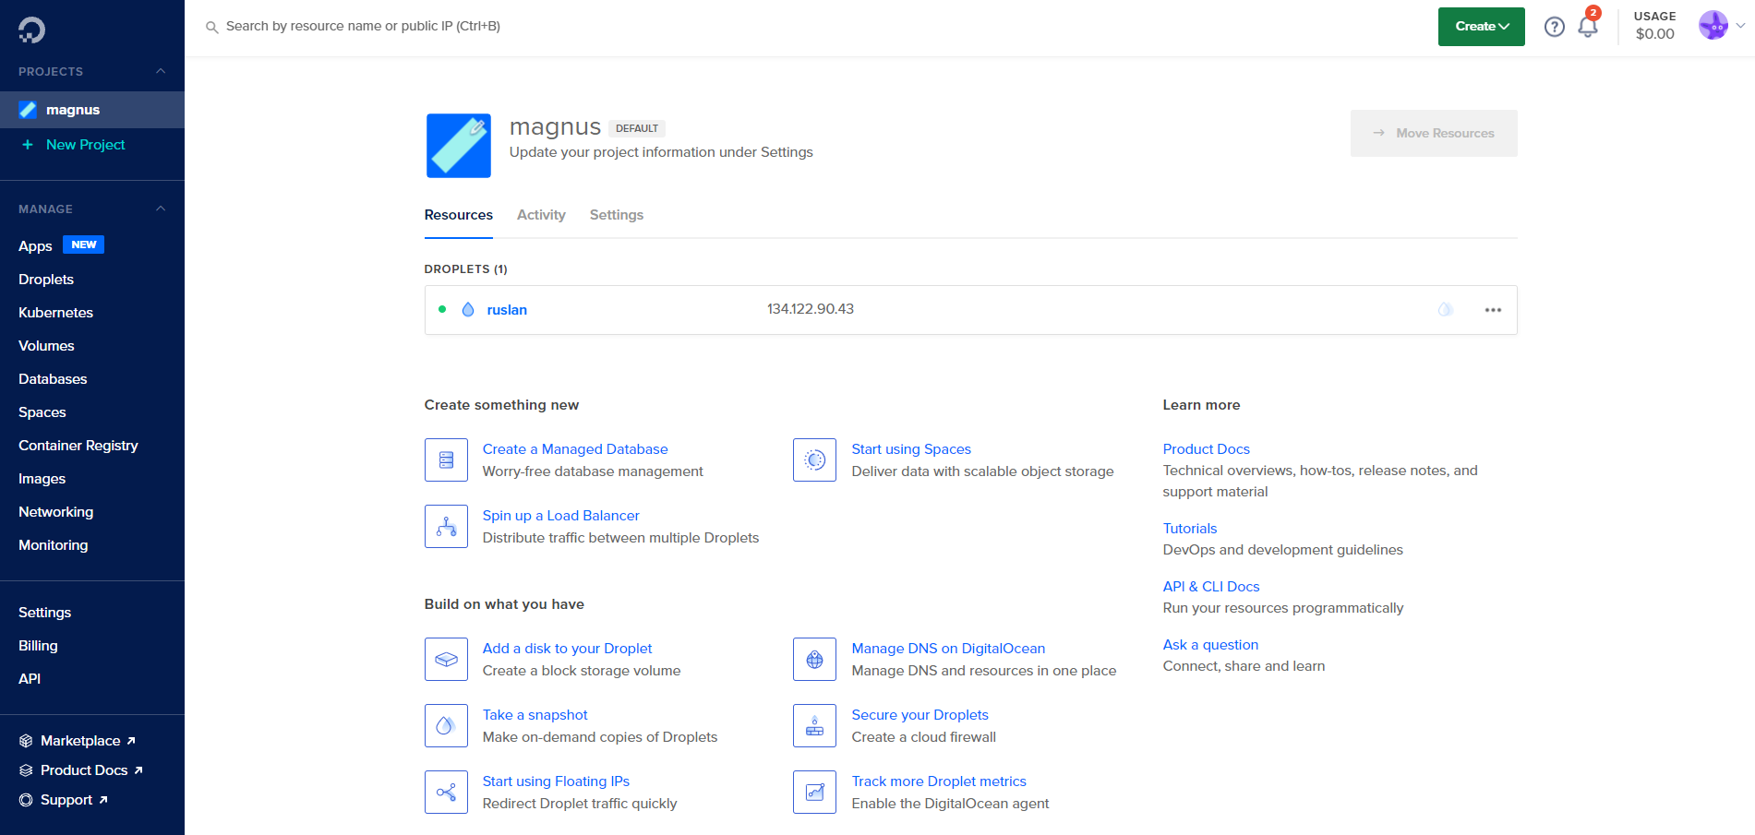
Task: Click the cloud firewall icon
Action: (814, 725)
